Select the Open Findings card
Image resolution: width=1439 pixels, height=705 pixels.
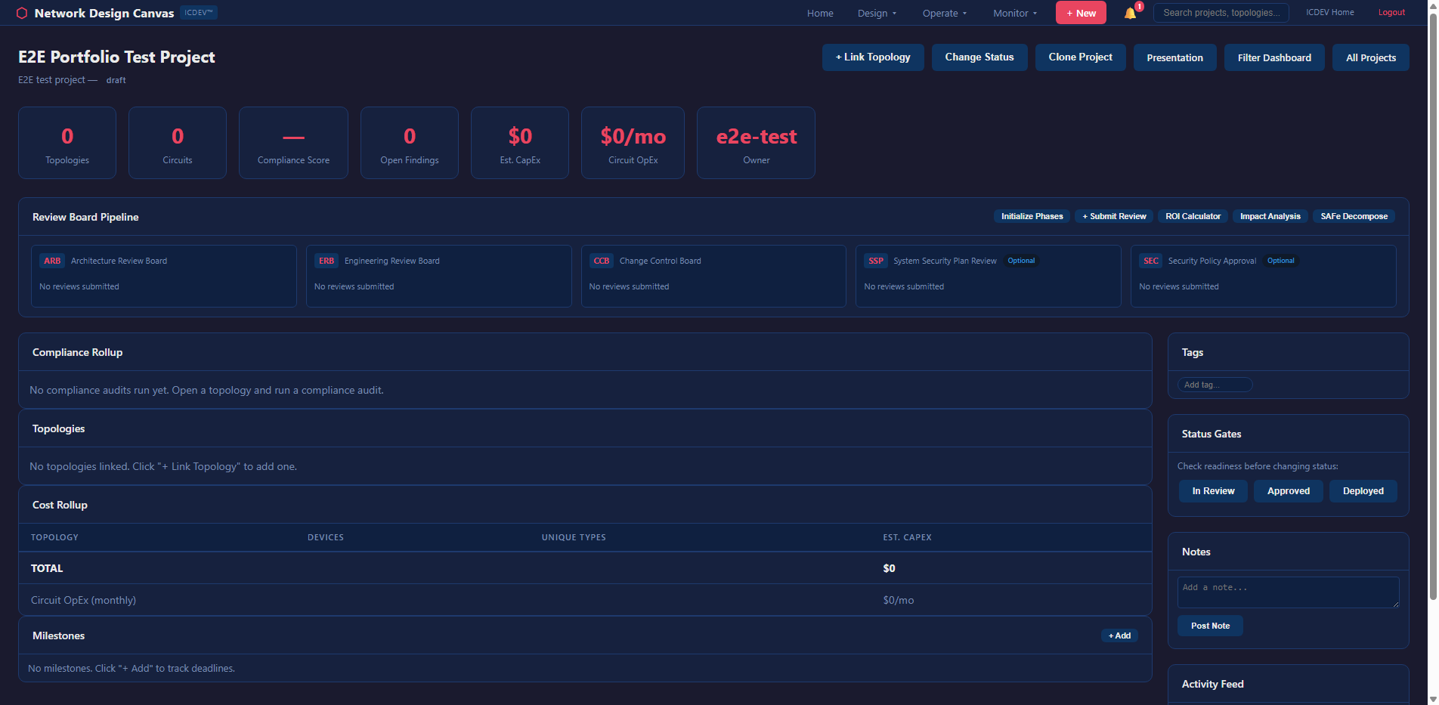(x=410, y=143)
